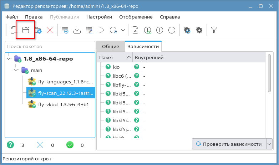Click the circled plus toolbar icon
The height and width of the screenshot is (165, 279).
coord(159,30)
